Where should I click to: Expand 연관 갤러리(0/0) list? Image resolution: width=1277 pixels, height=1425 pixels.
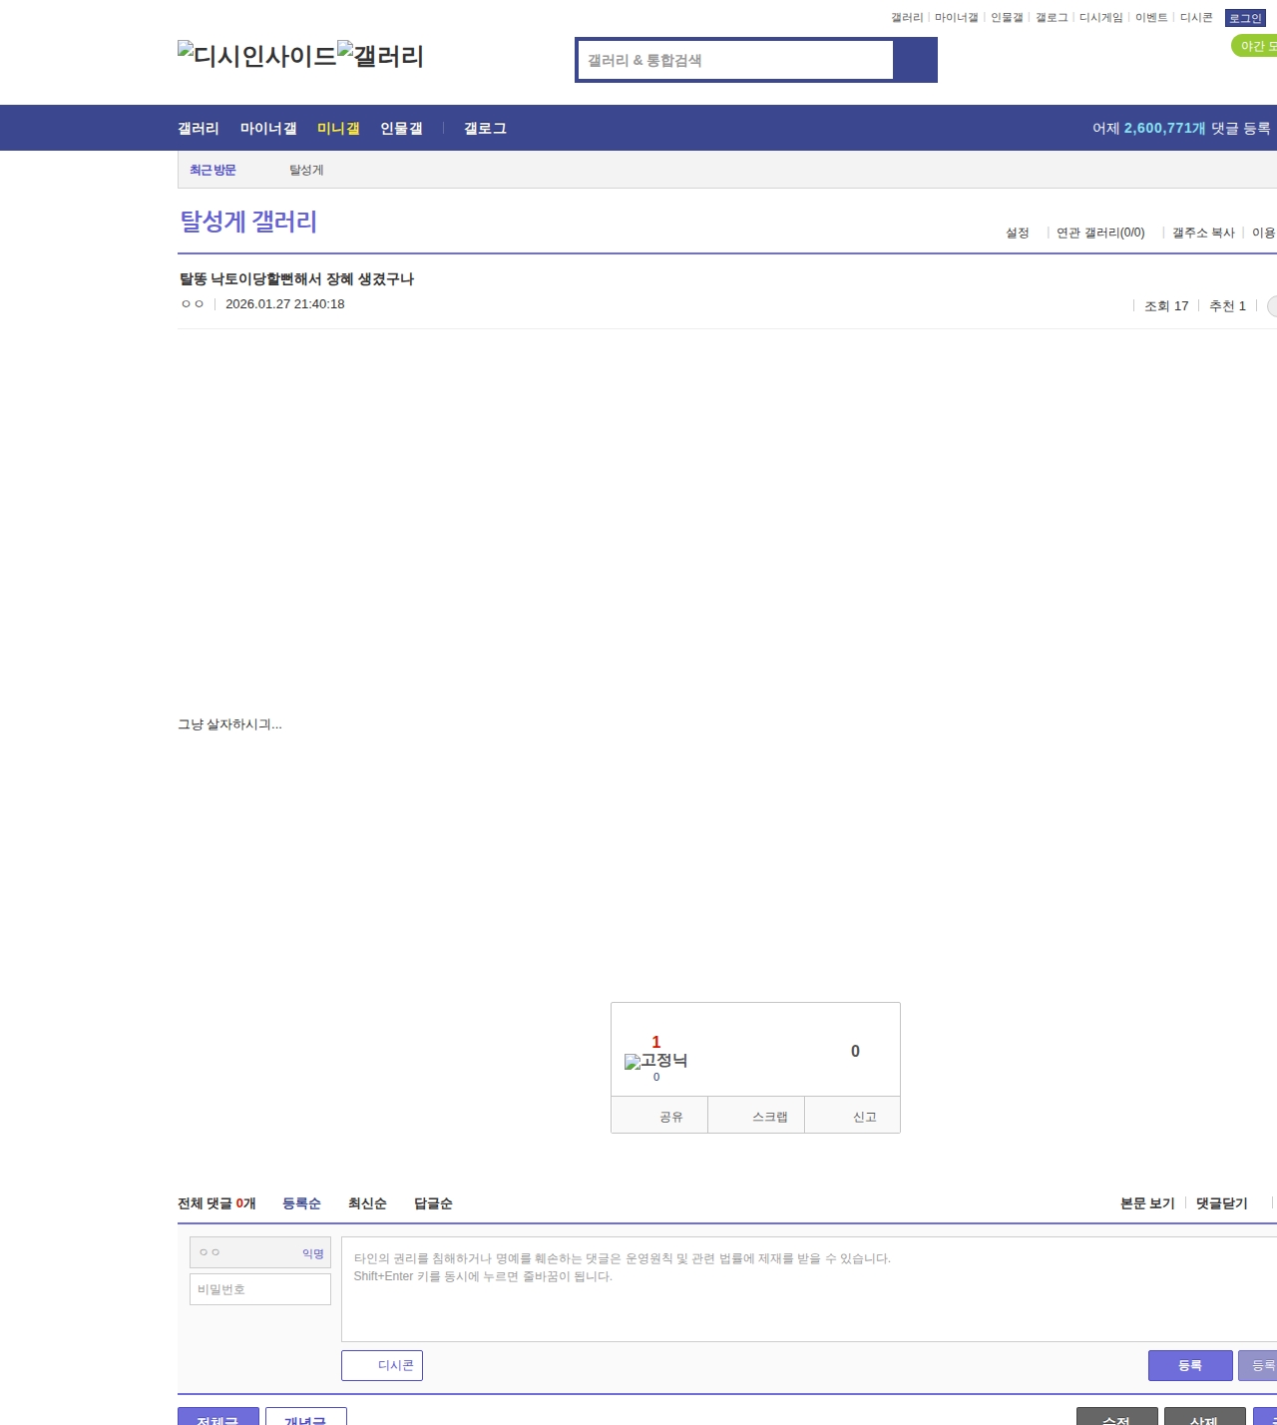click(1100, 233)
